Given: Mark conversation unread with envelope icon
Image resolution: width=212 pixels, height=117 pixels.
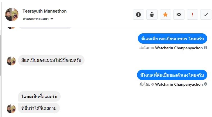Looking at the screenshot, I should point(179,15).
